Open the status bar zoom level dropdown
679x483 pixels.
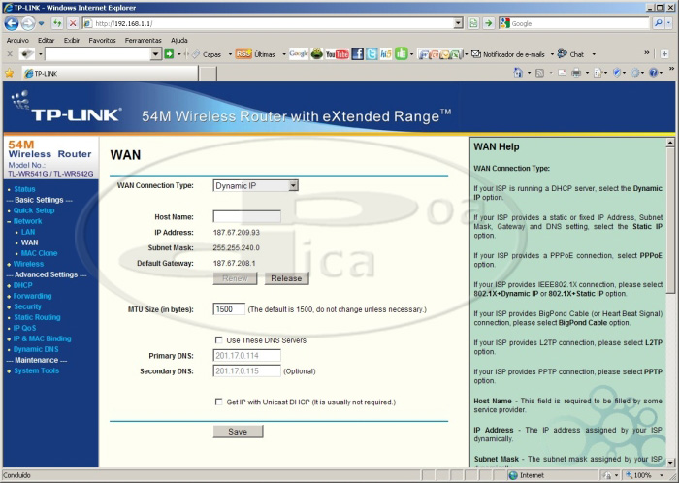point(662,475)
